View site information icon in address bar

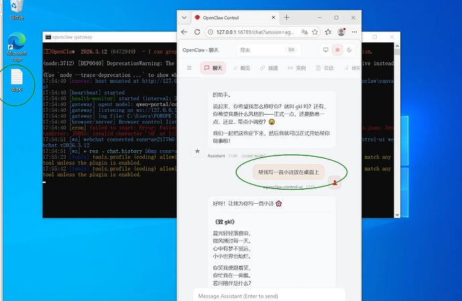tap(211, 32)
